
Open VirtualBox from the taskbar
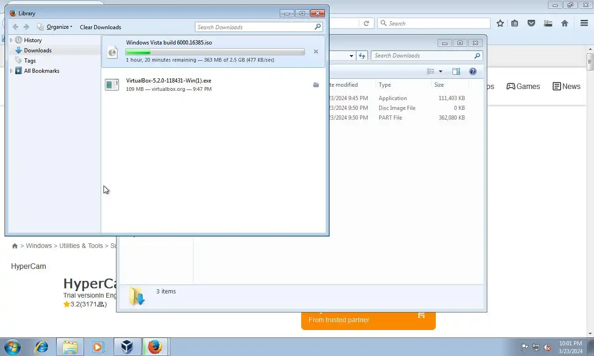tap(127, 347)
